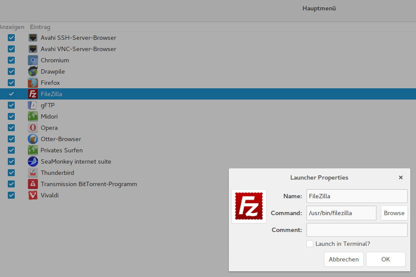The height and width of the screenshot is (277, 416).
Task: Click Abbrechen to cancel dialog
Action: coord(344,259)
